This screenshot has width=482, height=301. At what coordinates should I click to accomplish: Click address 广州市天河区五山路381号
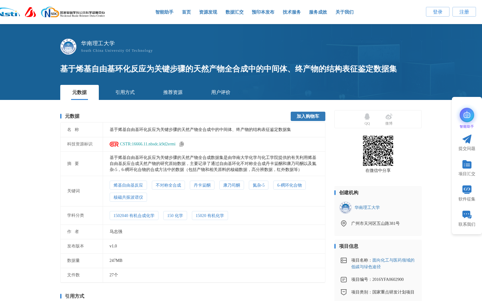(375, 223)
